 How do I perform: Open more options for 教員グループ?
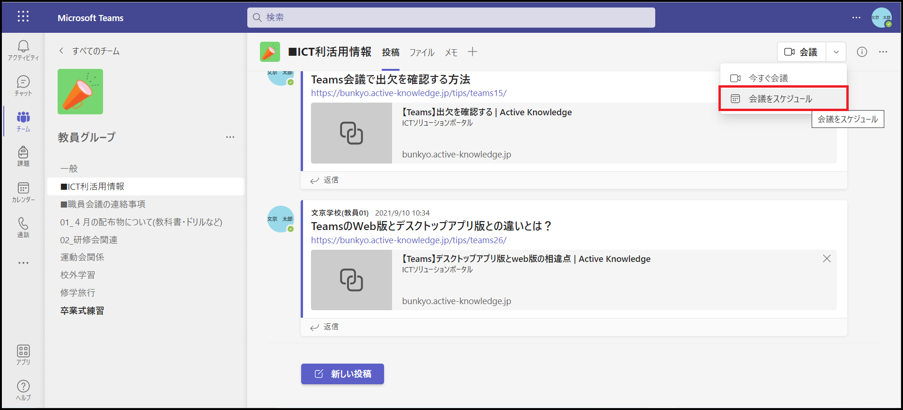coord(230,137)
